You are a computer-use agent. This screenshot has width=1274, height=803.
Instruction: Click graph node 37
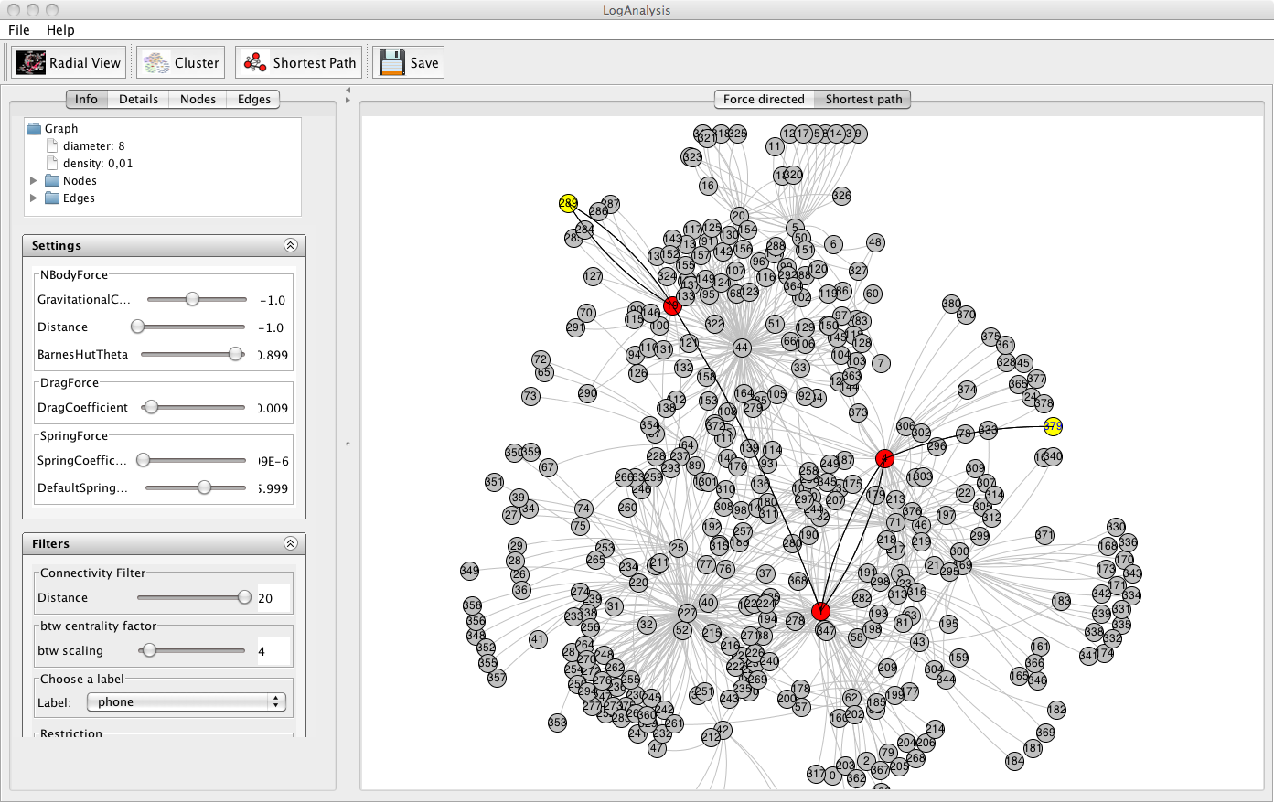tap(765, 573)
